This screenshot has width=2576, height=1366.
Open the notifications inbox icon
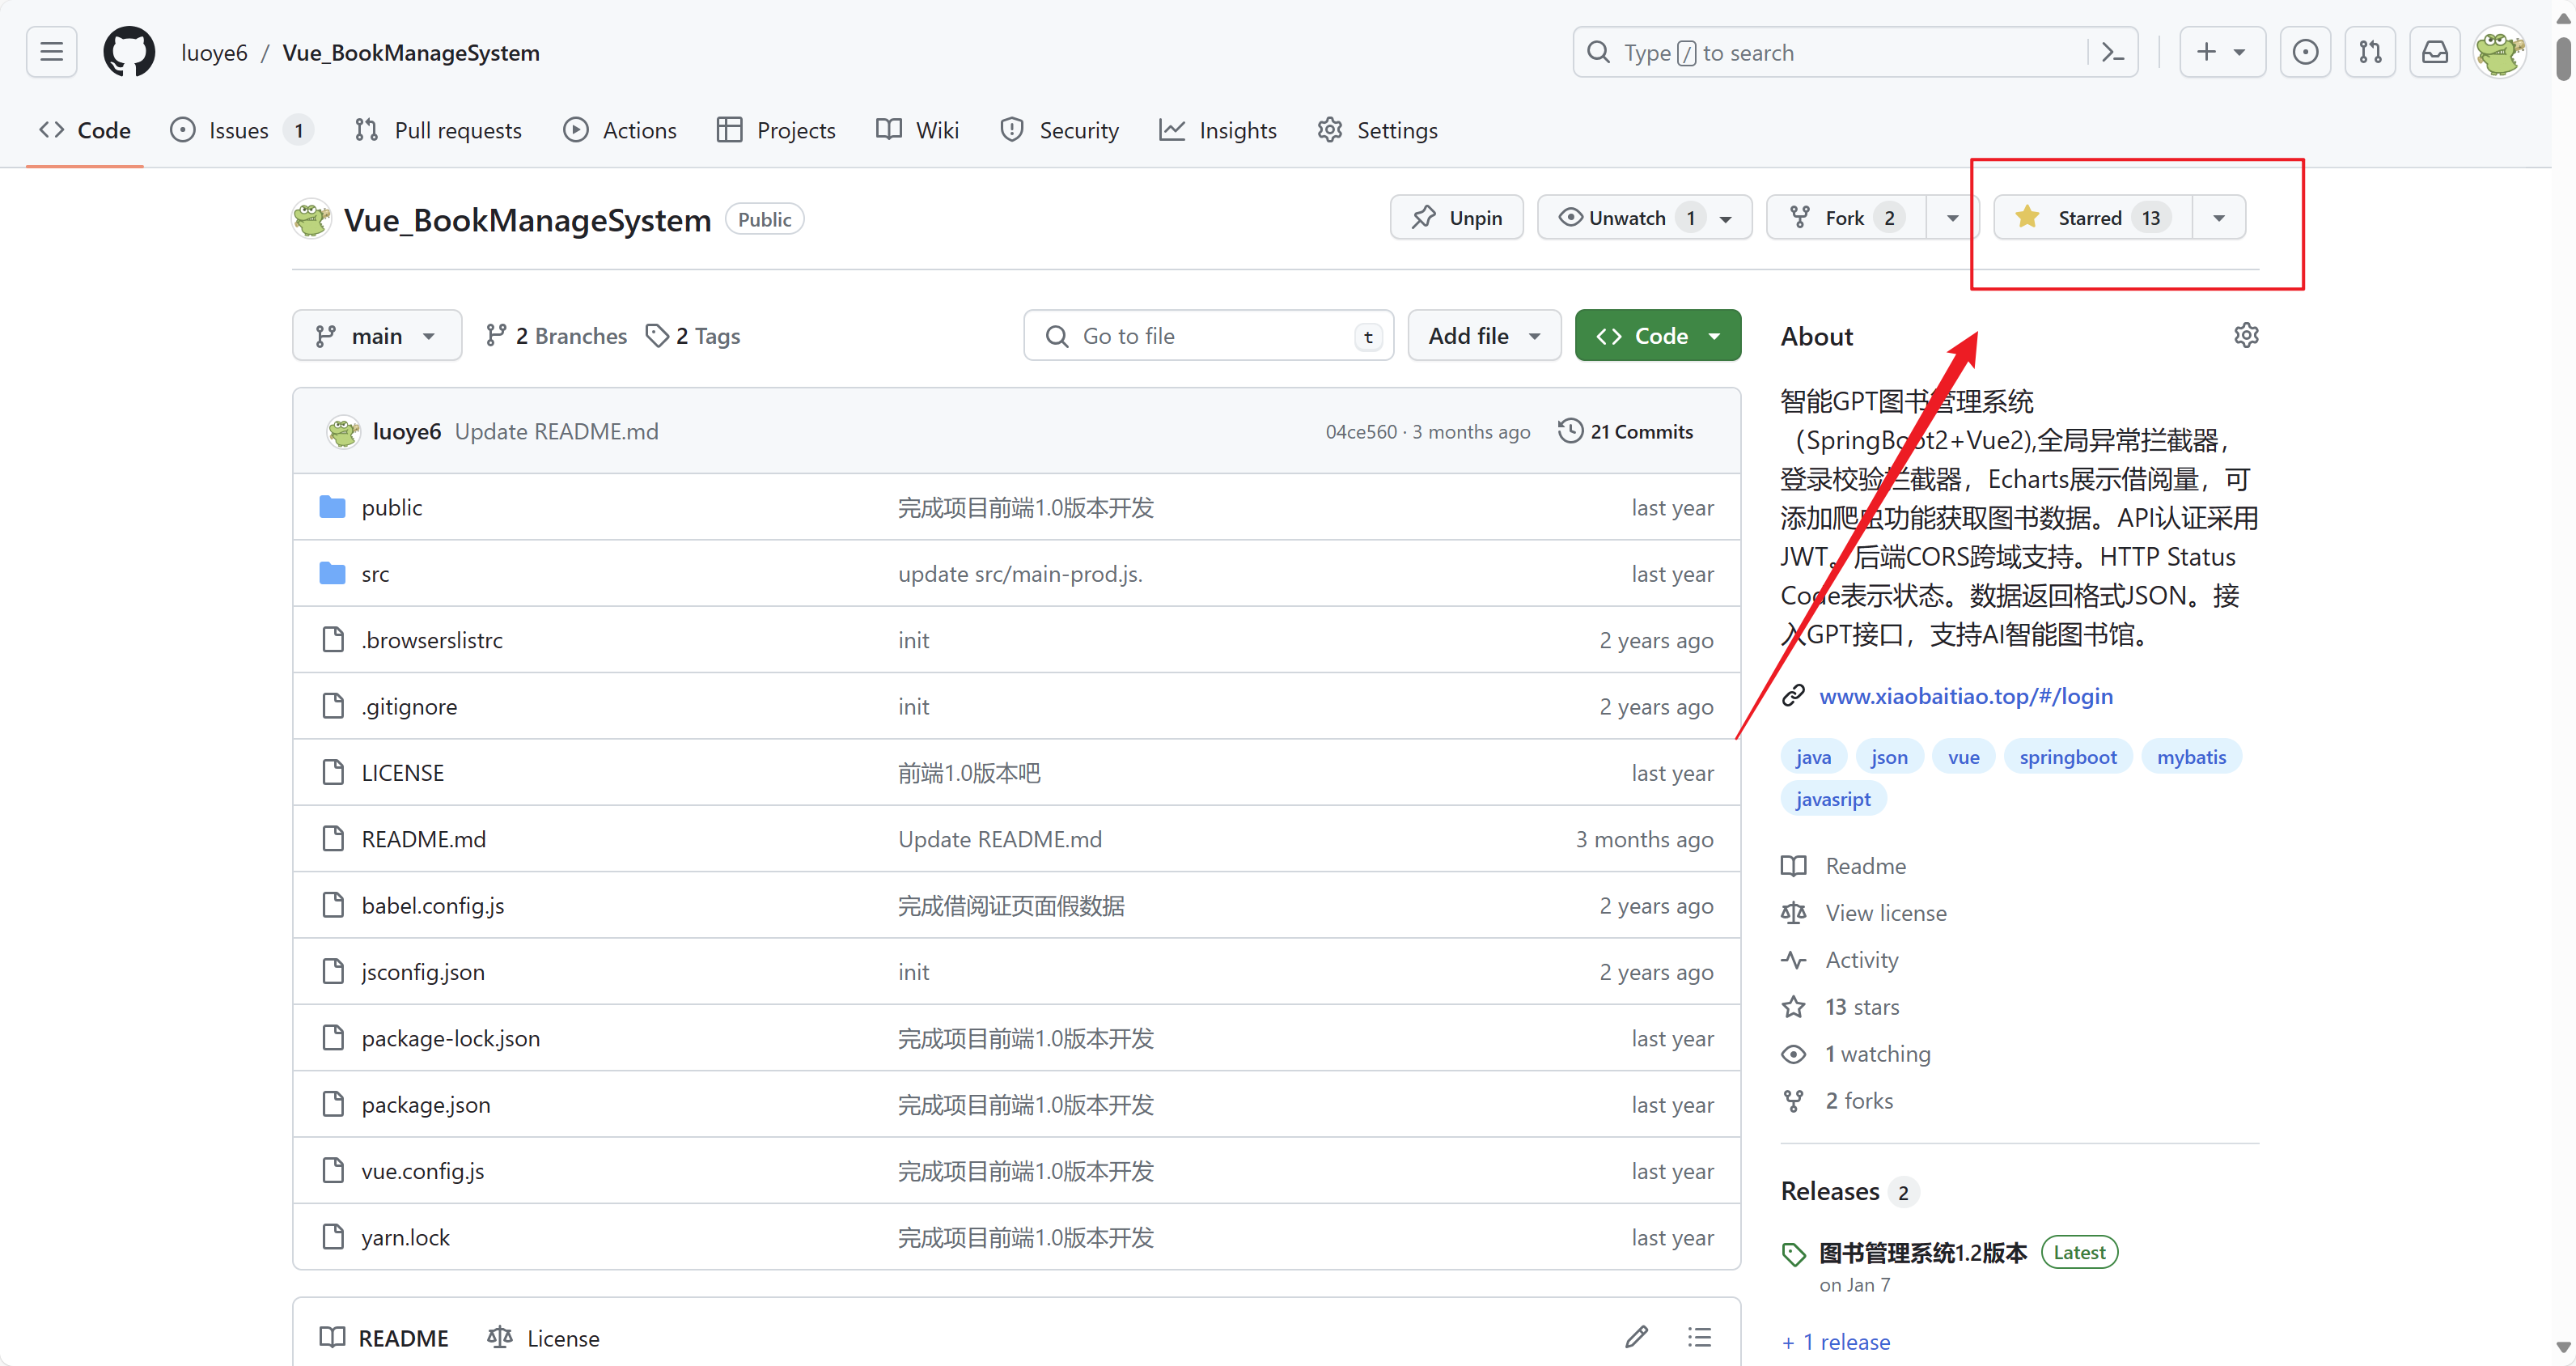point(2434,52)
